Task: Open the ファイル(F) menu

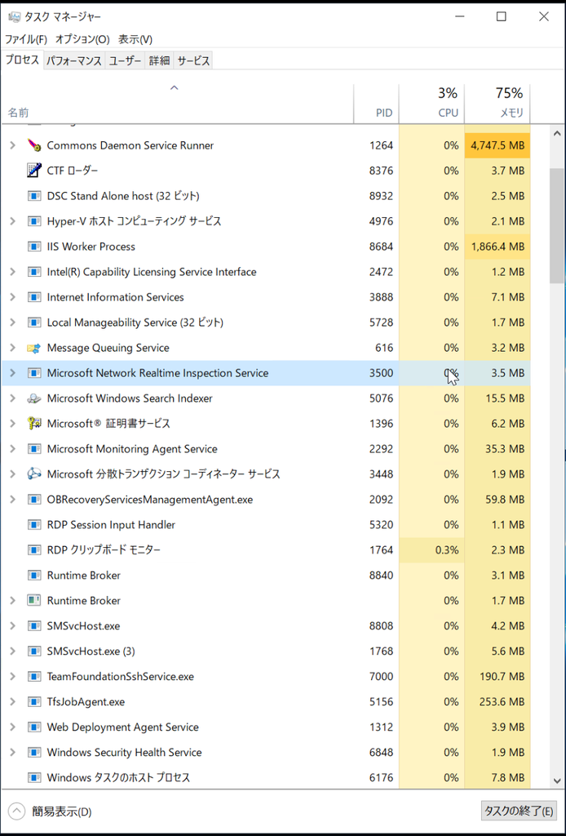Action: click(x=26, y=39)
